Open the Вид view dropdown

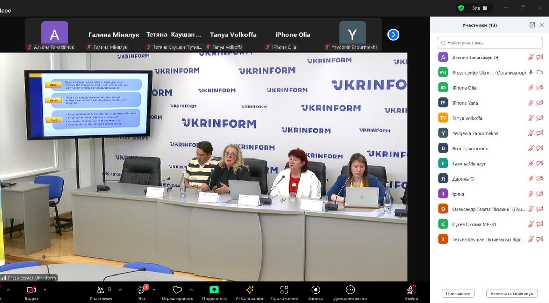(479, 8)
